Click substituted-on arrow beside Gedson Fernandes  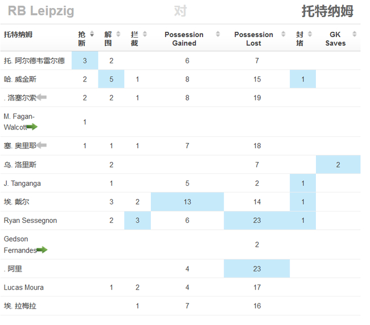42,250
